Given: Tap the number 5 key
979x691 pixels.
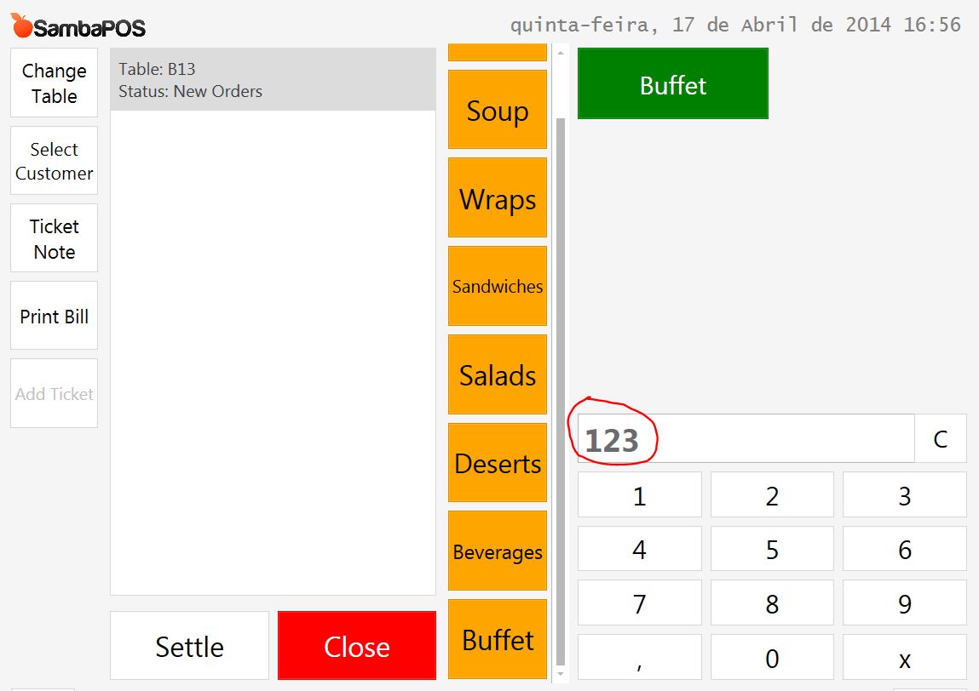Looking at the screenshot, I should (x=772, y=549).
